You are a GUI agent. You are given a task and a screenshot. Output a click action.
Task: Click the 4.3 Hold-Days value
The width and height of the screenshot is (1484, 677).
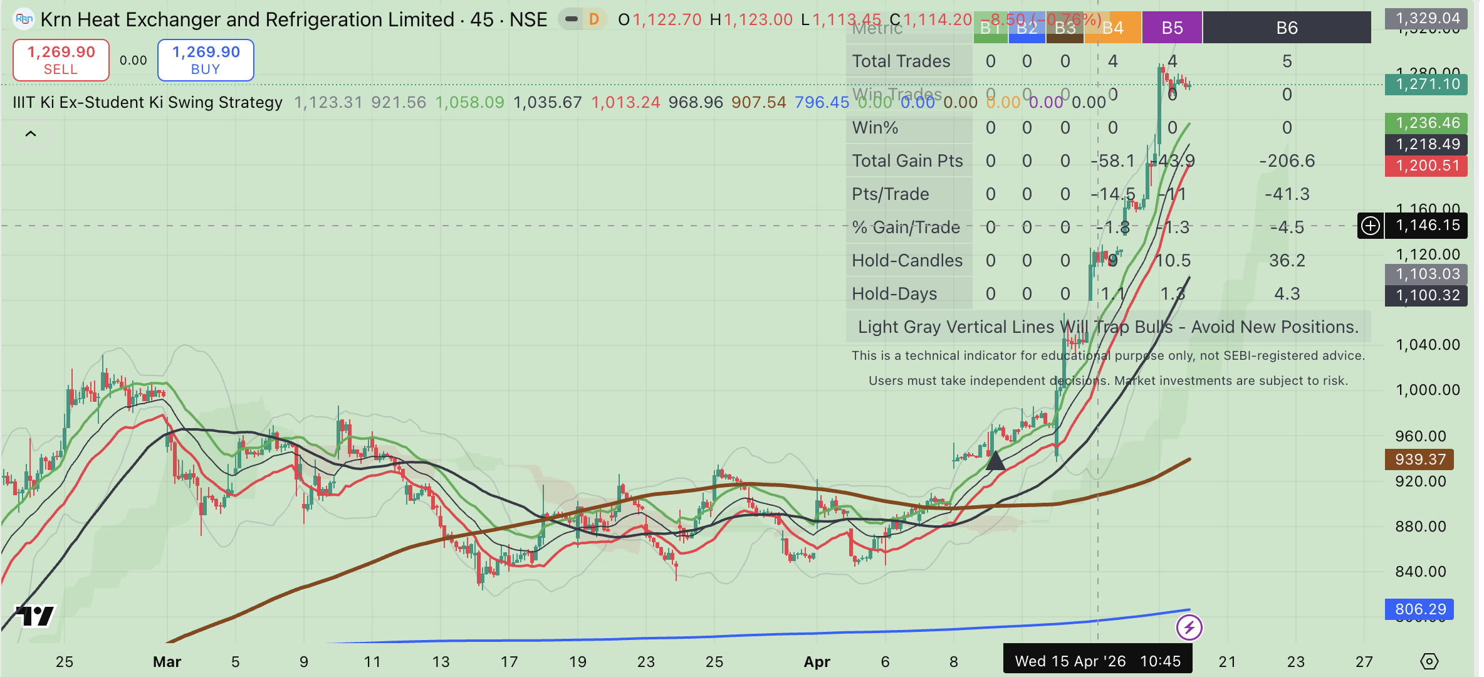(1287, 293)
